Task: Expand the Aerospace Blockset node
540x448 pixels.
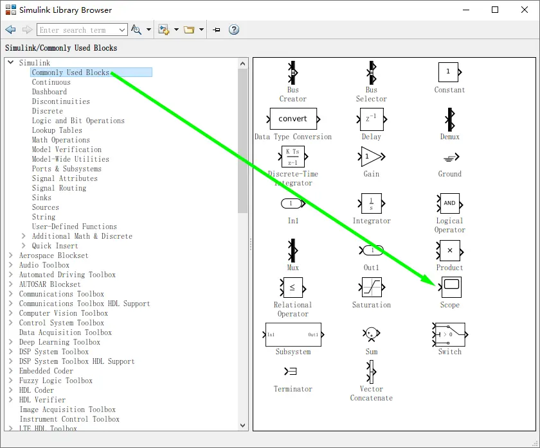Action: (11, 255)
